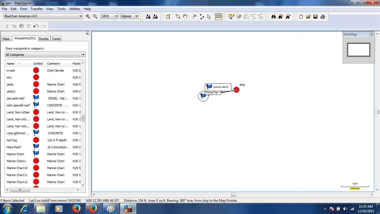This screenshot has width=380, height=214.
Task: Click the Print icon in toolbar
Action: [x=323, y=17]
